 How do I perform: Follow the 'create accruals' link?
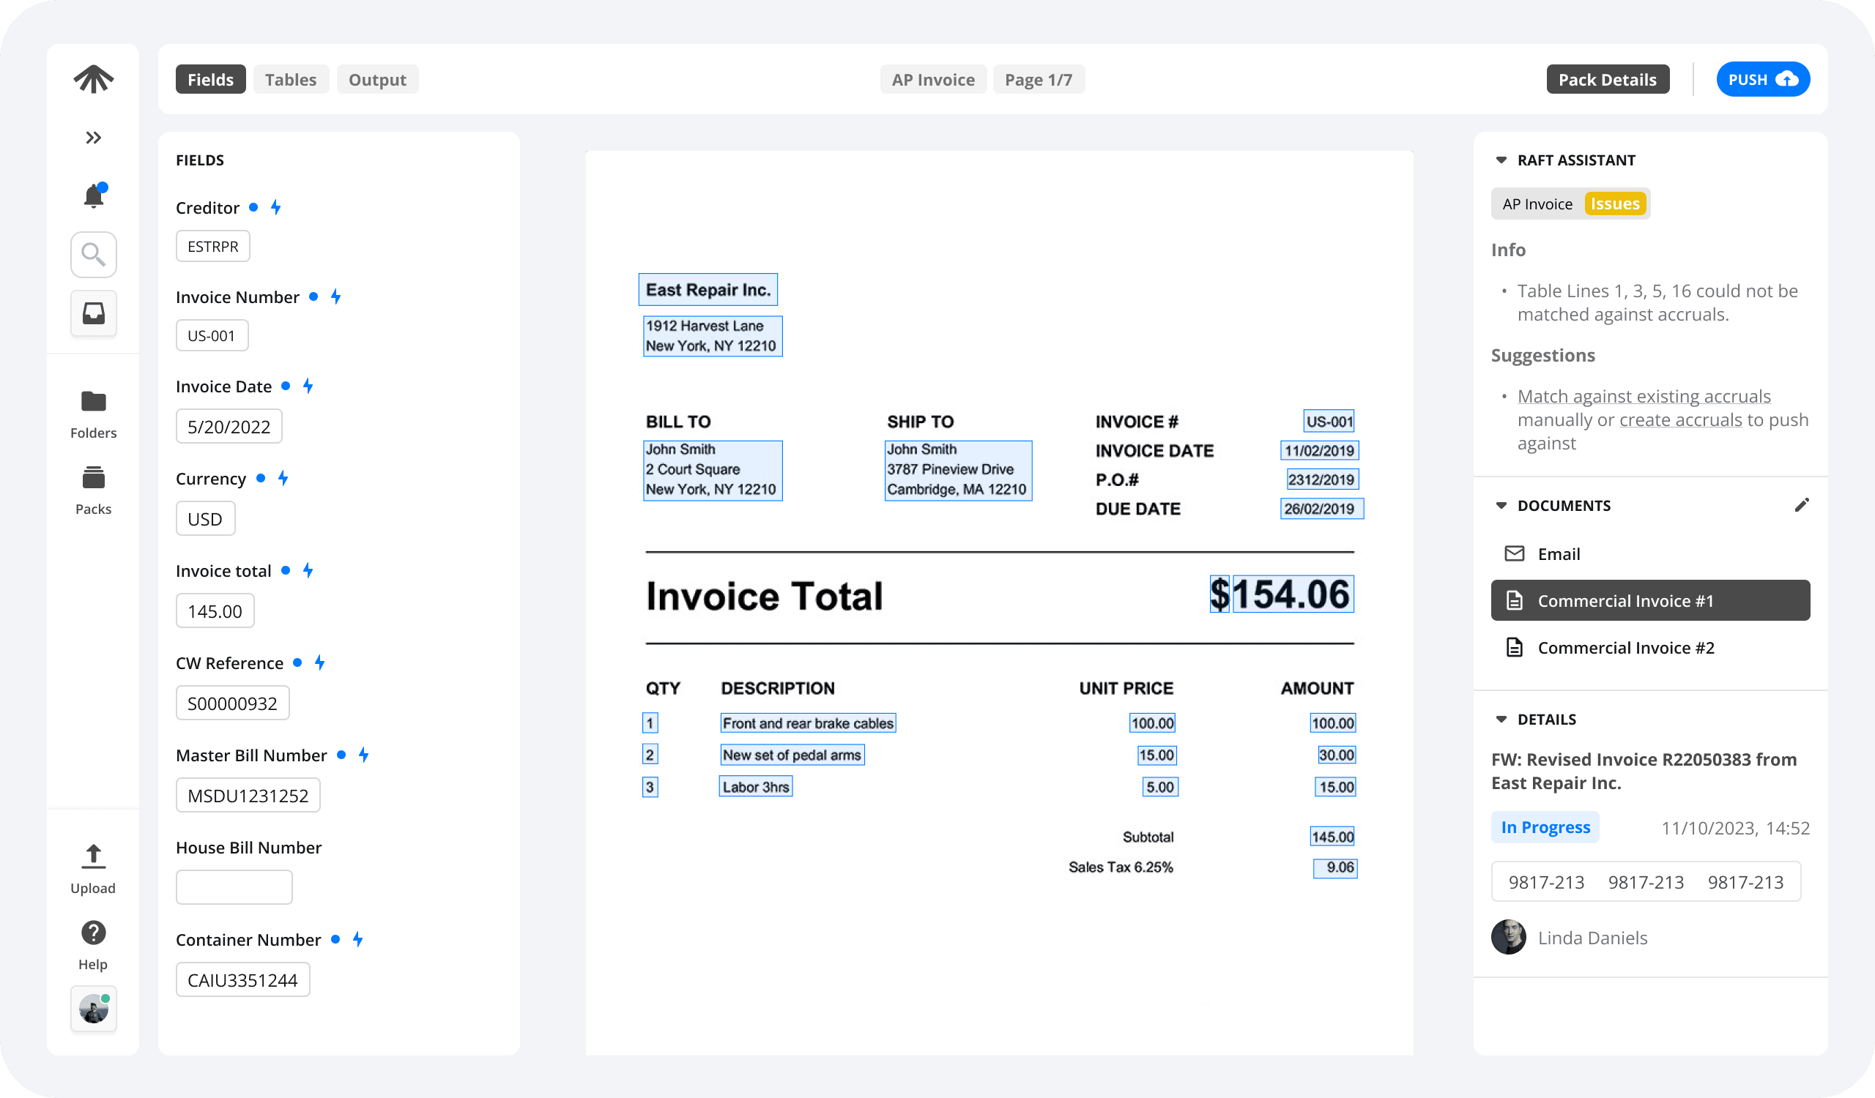(x=1680, y=420)
